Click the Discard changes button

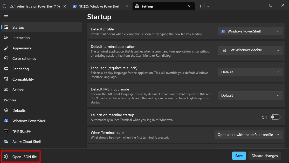point(265,156)
